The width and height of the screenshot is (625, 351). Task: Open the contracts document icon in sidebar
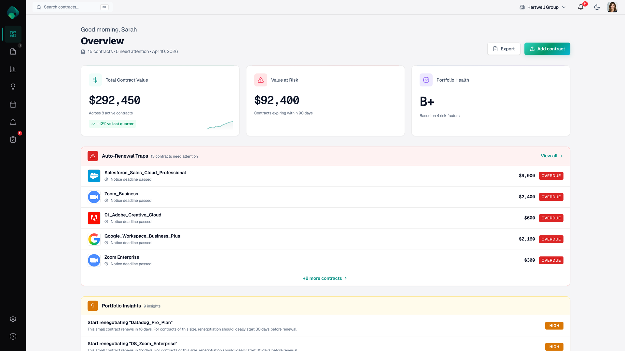[x=13, y=52]
